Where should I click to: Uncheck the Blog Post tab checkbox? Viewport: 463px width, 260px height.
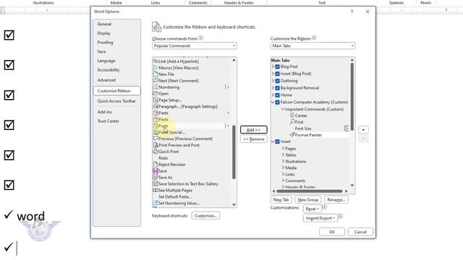[277, 66]
